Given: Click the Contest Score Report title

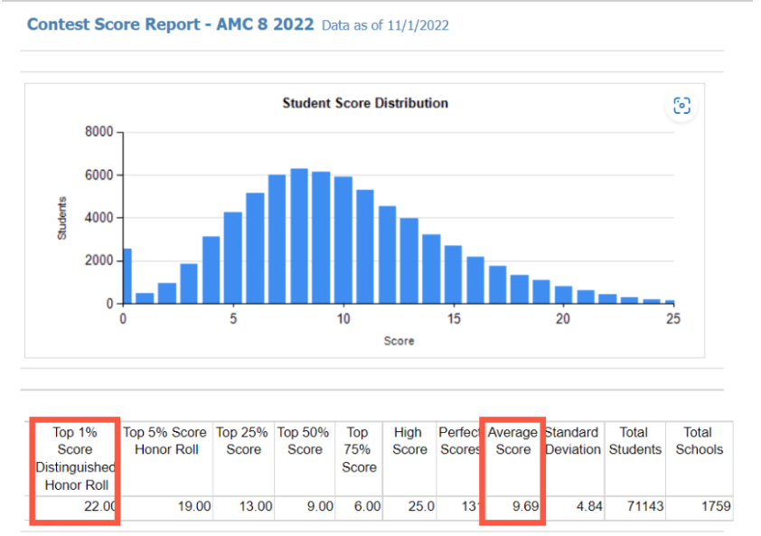Looking at the screenshot, I should (x=172, y=24).
